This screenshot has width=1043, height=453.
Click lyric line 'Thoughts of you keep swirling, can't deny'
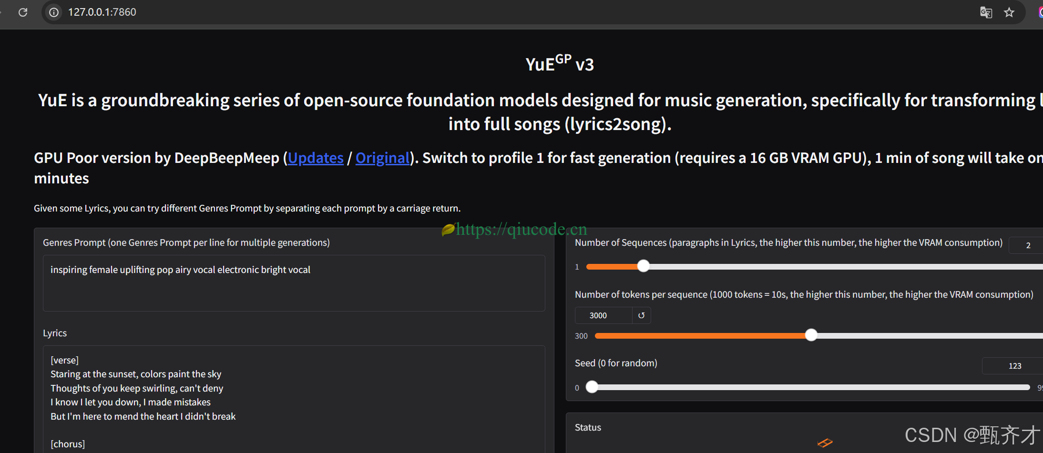click(x=137, y=388)
